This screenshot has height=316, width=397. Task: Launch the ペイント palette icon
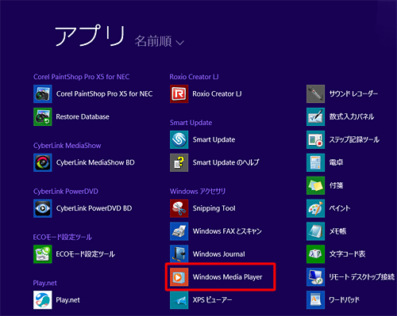point(316,208)
